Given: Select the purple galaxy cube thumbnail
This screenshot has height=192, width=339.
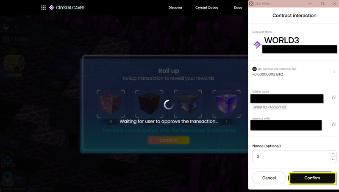Looking at the screenshot, I should click(x=226, y=104).
